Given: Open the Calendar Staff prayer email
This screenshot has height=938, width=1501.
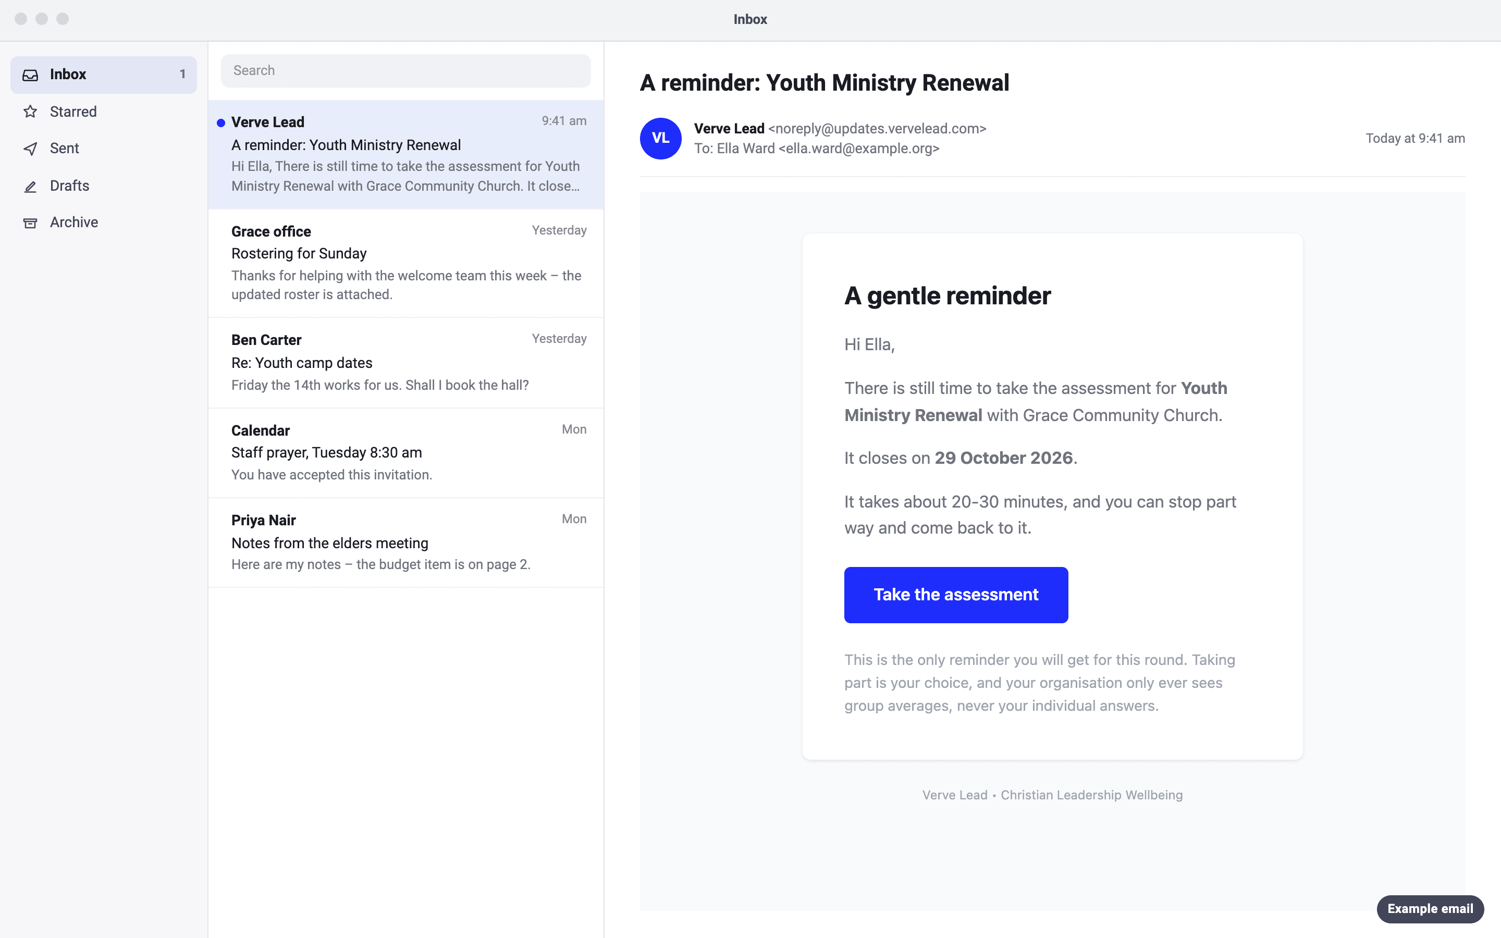Looking at the screenshot, I should [405, 453].
